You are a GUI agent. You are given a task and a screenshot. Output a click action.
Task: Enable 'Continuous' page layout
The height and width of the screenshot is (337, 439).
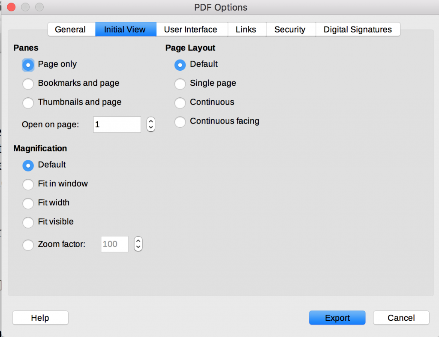(x=180, y=102)
